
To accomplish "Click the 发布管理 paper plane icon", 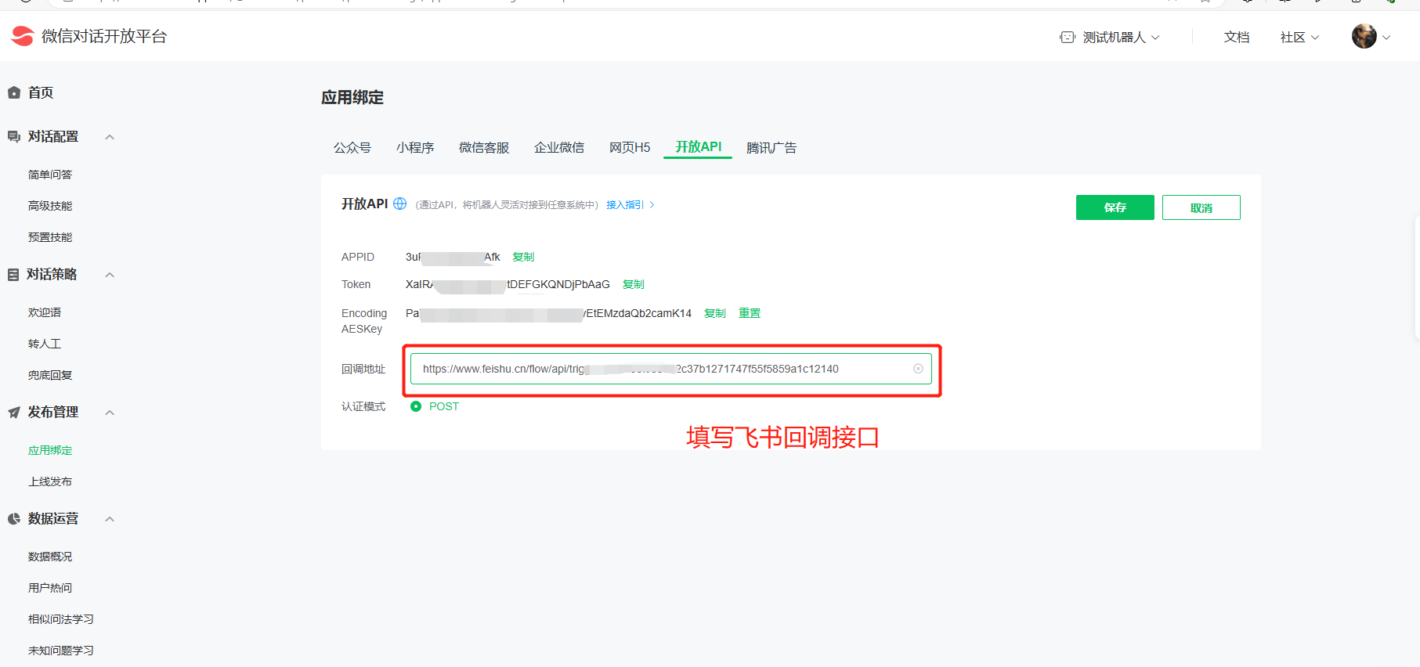I will coord(14,413).
